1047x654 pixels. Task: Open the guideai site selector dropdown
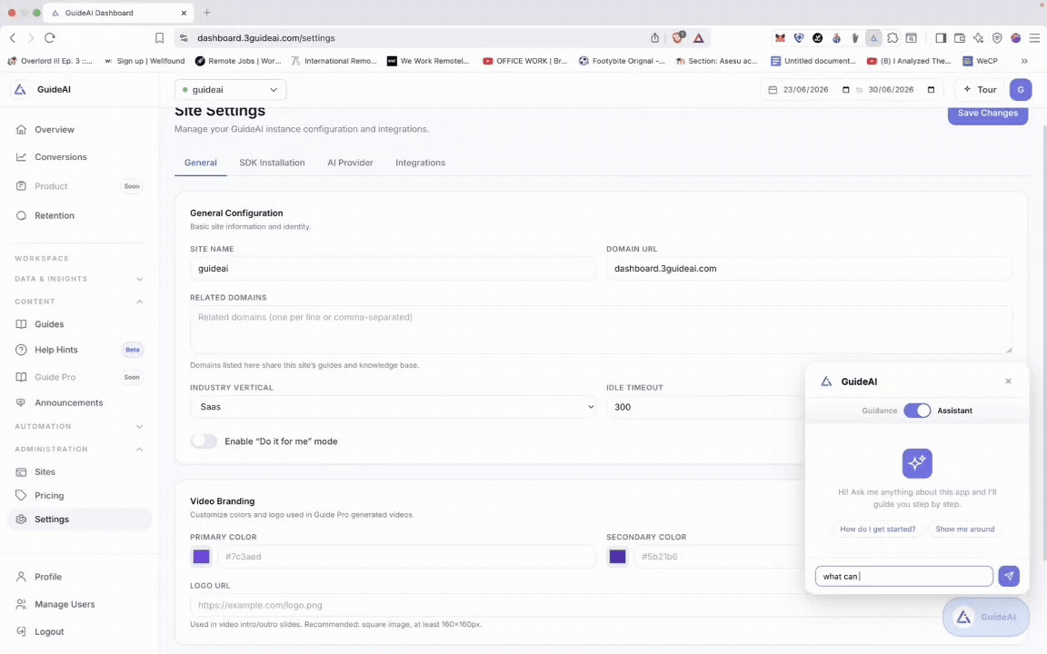[230, 89]
